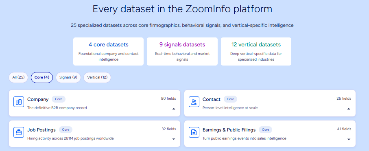Image resolution: width=369 pixels, height=151 pixels.
Task: Click 'The definitive B2B company record' description
Action: 57,108
